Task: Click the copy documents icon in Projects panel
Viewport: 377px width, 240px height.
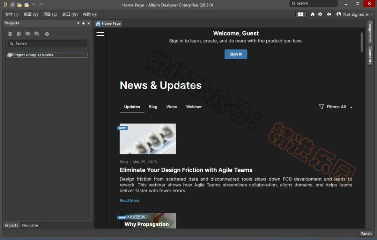Action: [19, 34]
